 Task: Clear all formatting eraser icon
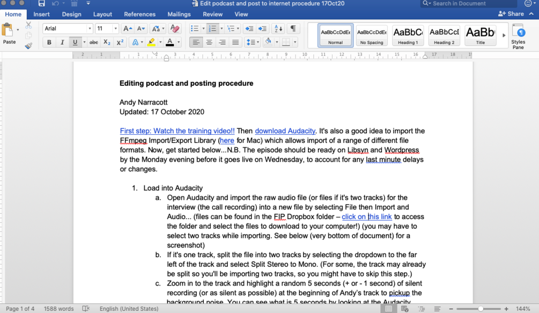pos(175,28)
